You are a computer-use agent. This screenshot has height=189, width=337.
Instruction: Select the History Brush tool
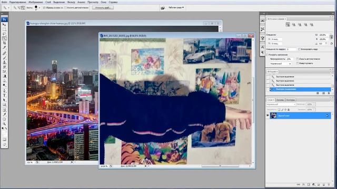[x=4, y=67]
